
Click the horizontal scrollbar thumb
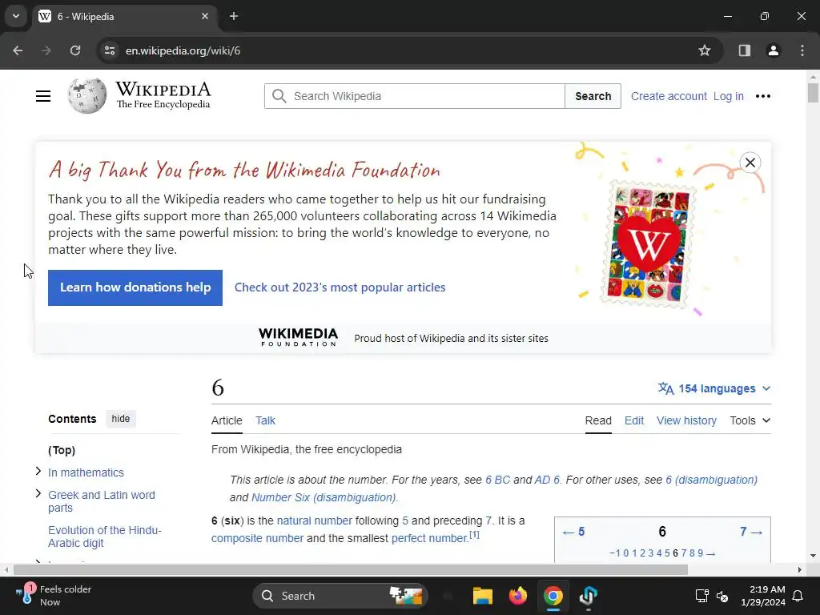point(351,569)
